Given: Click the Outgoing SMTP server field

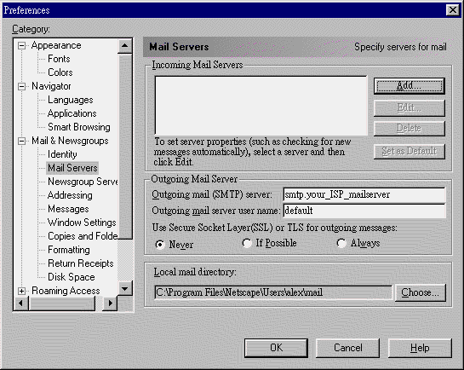Looking at the screenshot, I should [x=364, y=194].
